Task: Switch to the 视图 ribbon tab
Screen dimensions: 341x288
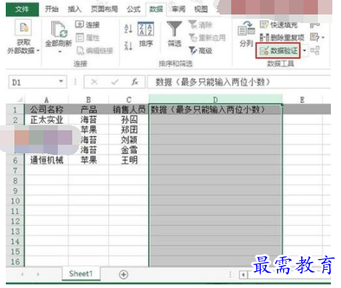Action: point(201,9)
